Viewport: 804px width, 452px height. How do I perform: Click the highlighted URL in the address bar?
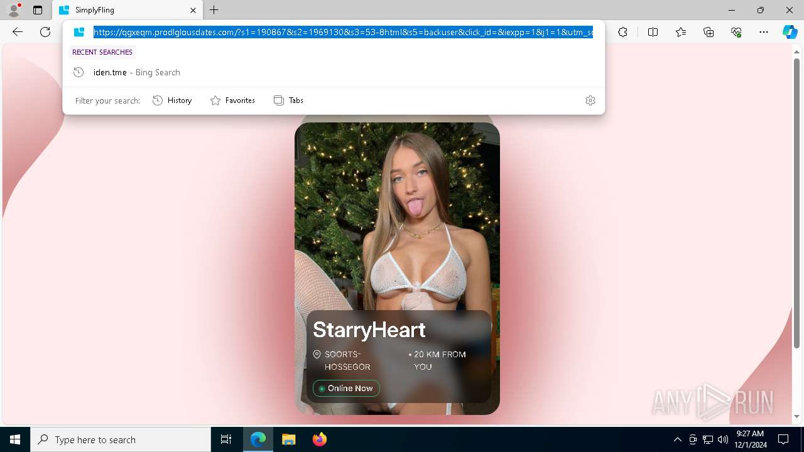(343, 32)
